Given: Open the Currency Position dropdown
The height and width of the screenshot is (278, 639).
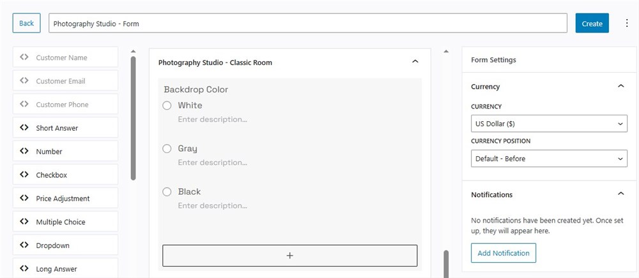Looking at the screenshot, I should coord(549,158).
